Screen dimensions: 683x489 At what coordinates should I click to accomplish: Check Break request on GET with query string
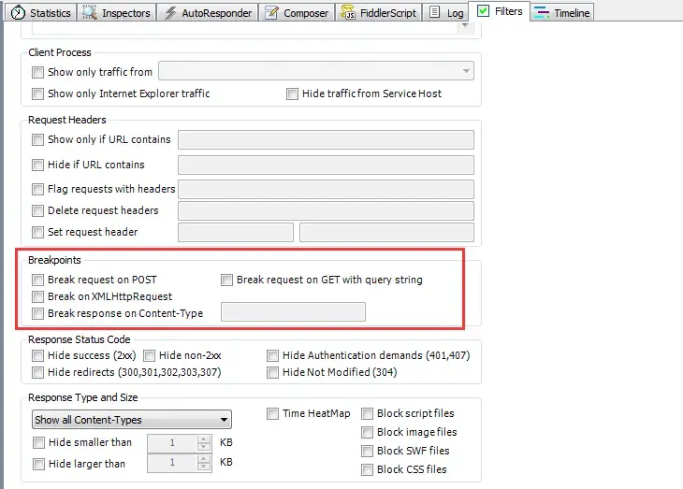tap(226, 280)
